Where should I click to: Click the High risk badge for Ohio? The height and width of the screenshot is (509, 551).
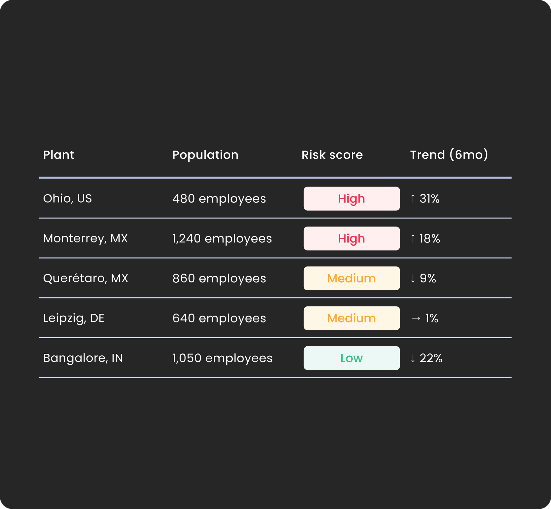(351, 199)
